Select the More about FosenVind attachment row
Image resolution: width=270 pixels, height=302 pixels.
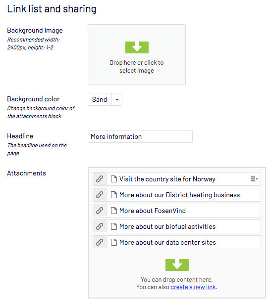click(x=177, y=211)
